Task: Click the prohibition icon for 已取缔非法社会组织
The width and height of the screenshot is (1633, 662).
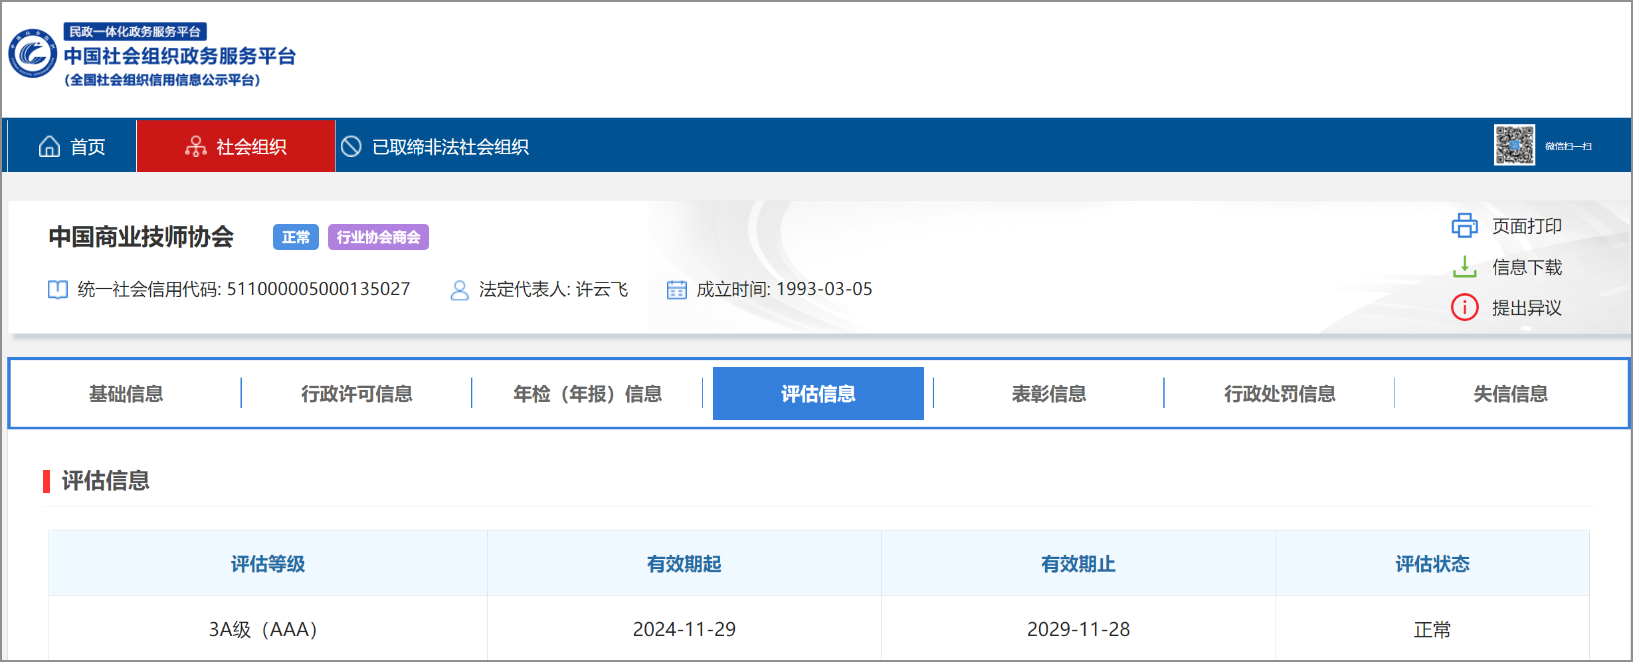Action: [351, 146]
